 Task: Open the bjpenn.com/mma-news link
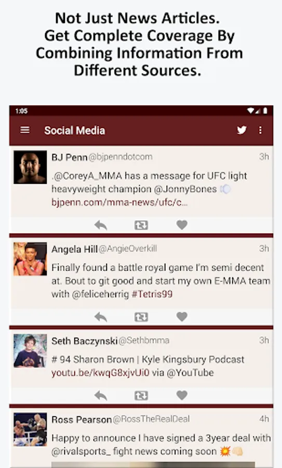click(119, 202)
